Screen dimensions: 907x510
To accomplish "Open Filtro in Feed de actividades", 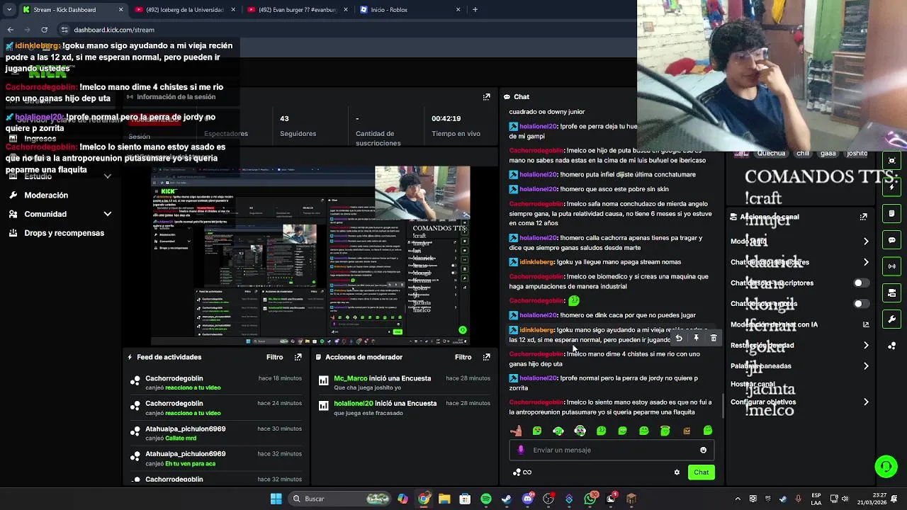I will point(274,357).
